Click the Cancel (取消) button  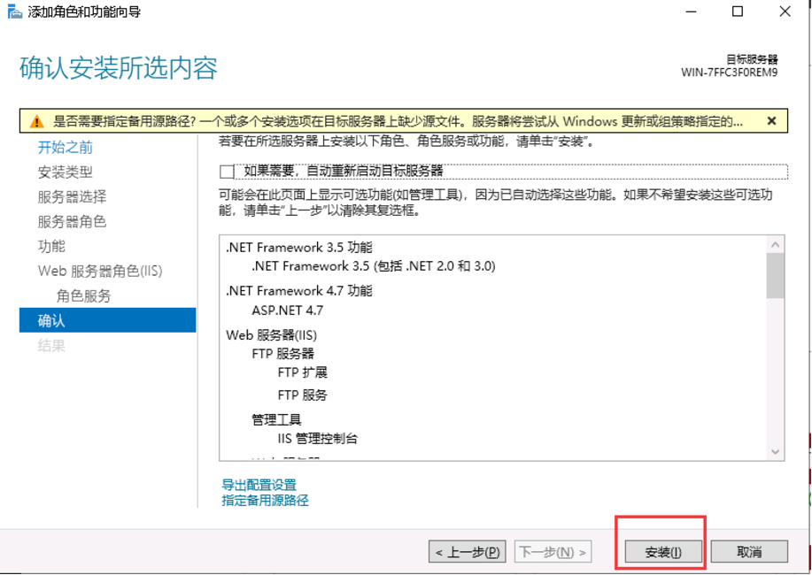pyautogui.click(x=749, y=552)
